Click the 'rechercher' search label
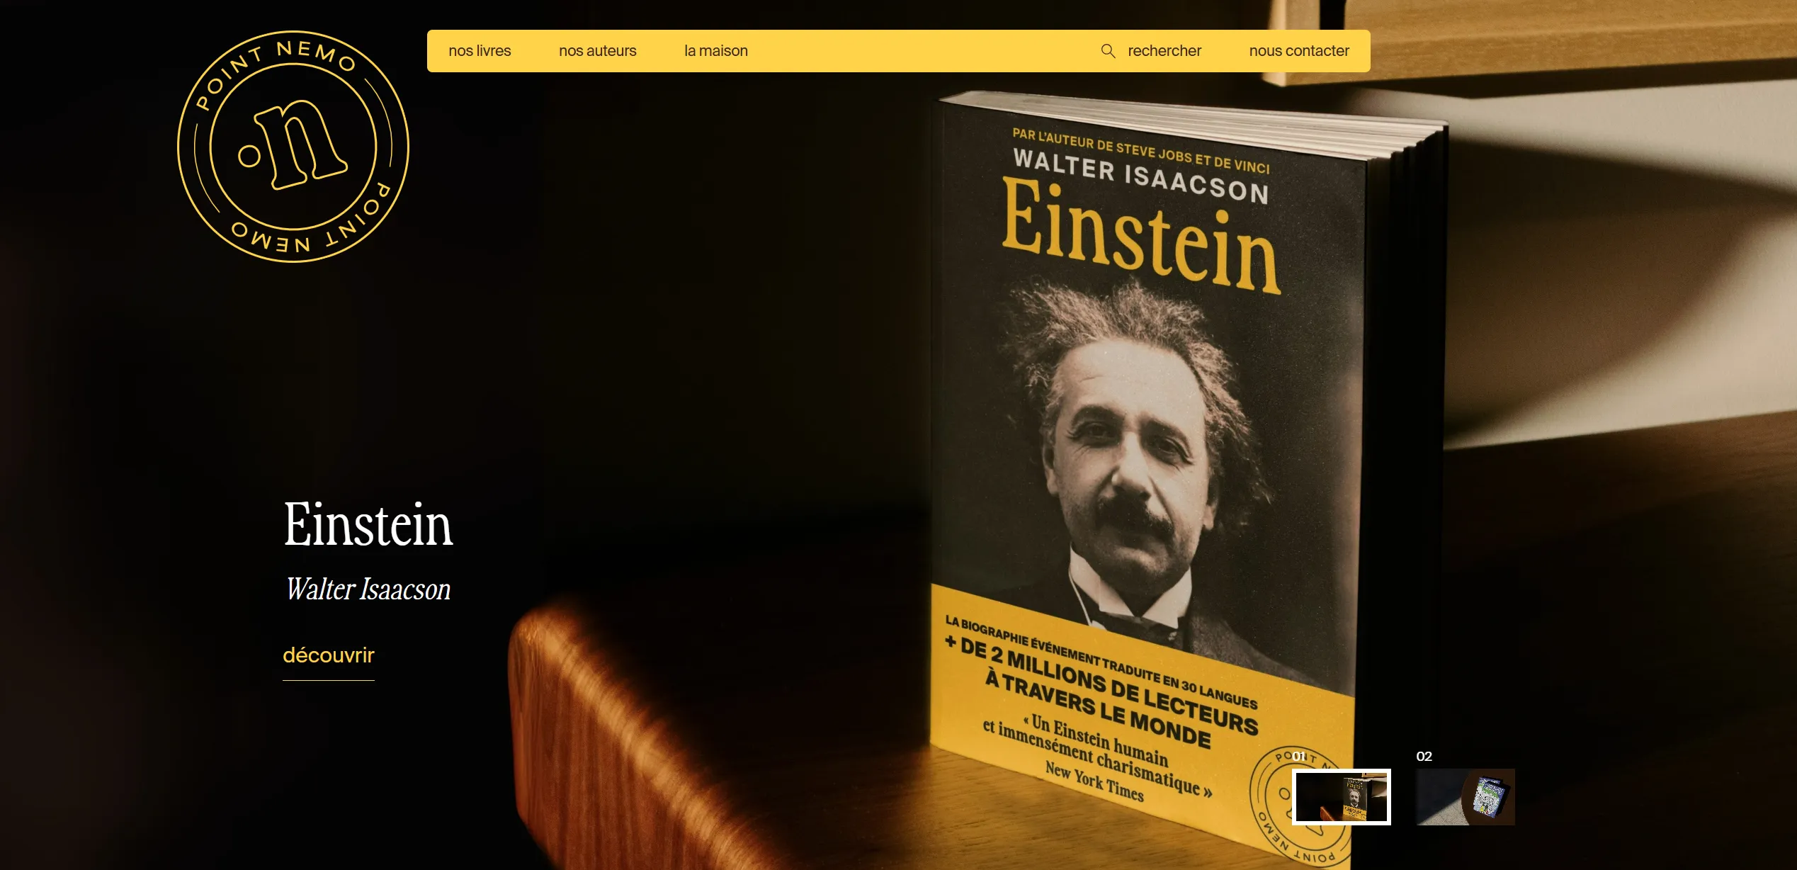 pyautogui.click(x=1164, y=51)
